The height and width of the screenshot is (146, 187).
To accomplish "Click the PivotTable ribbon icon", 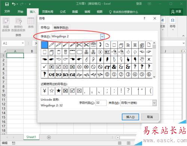I will (6, 24).
